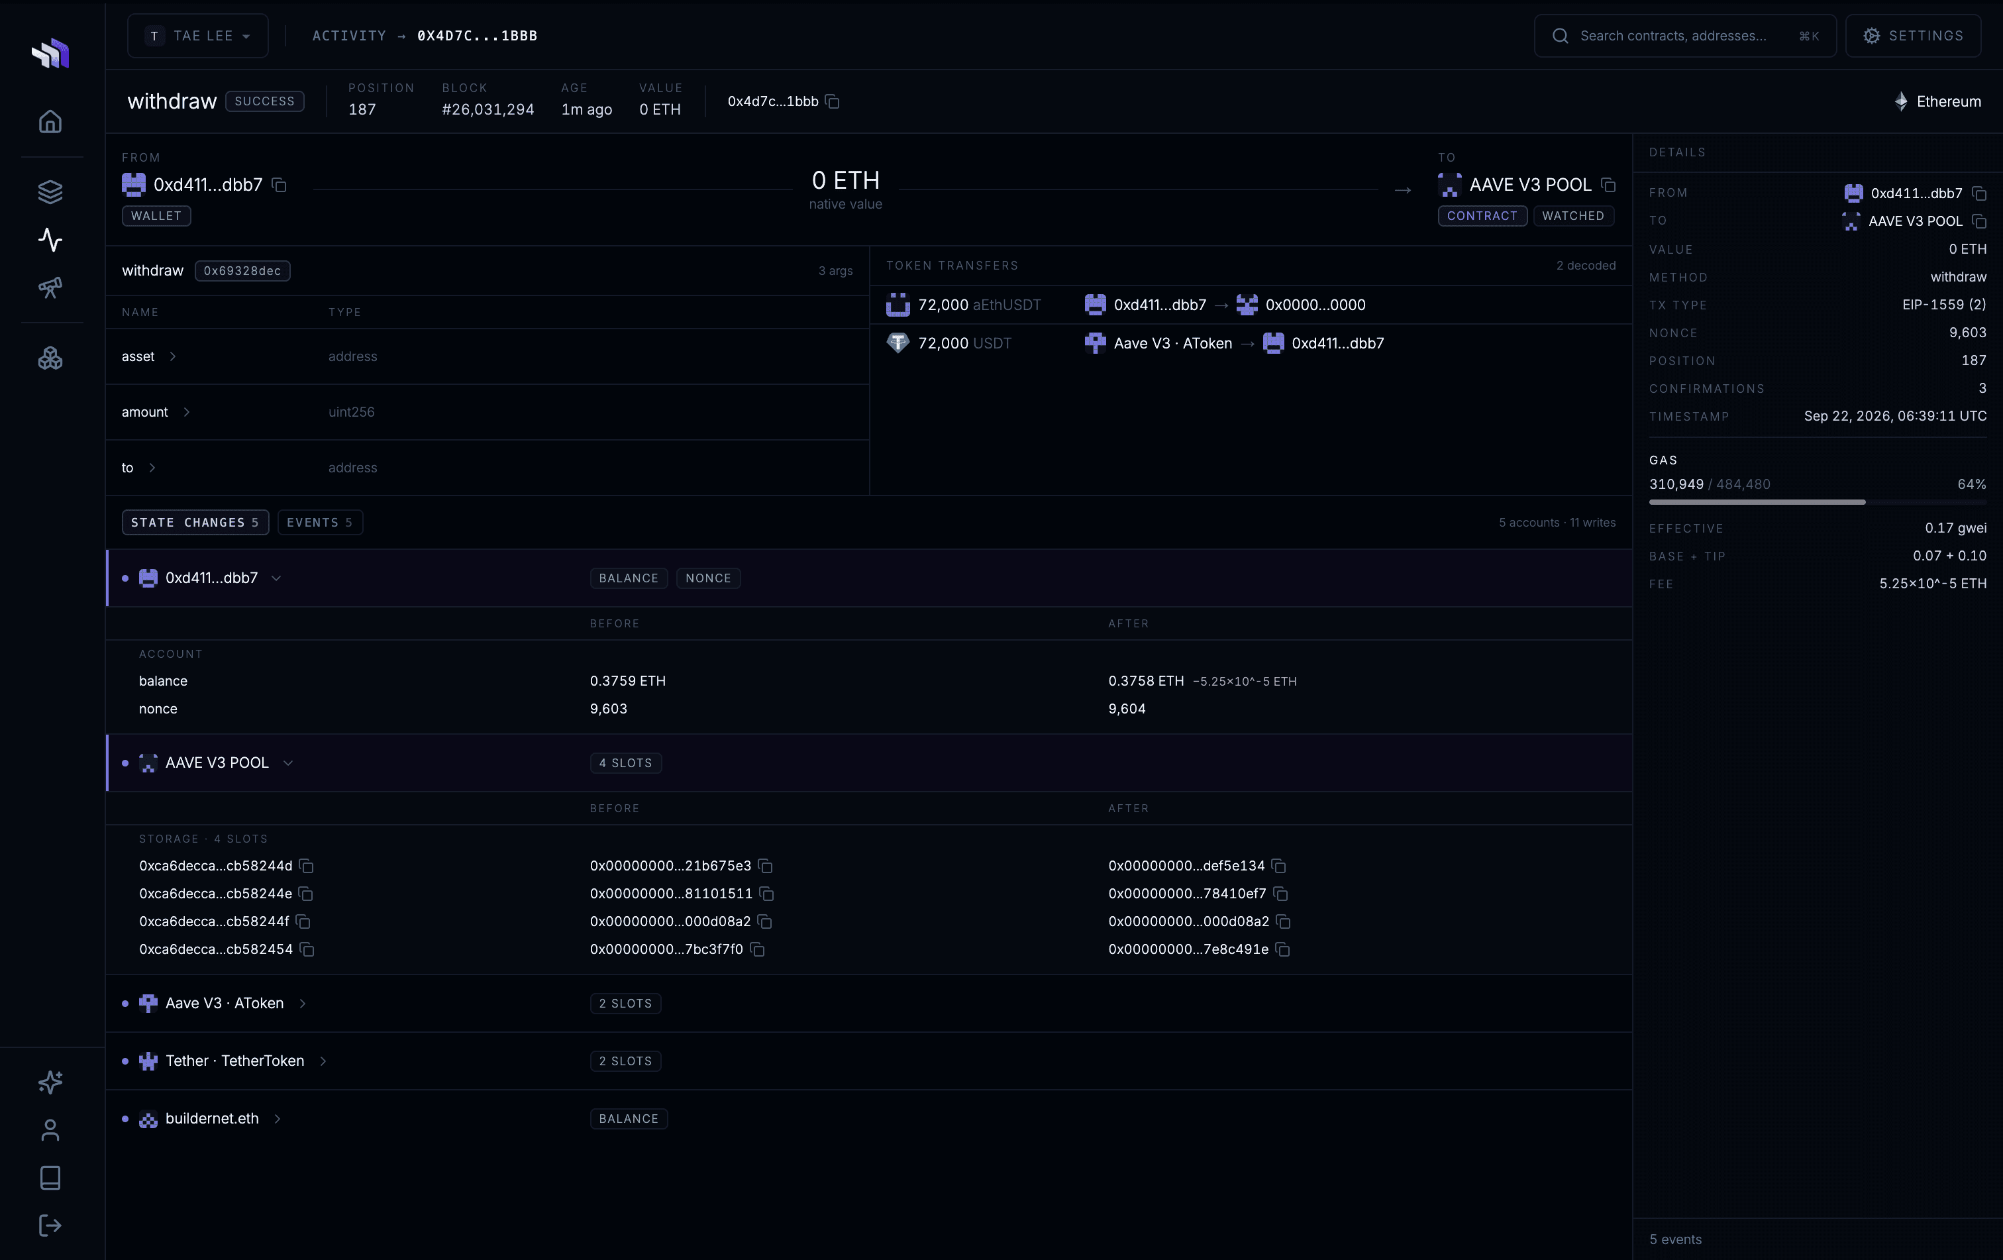Expand the to argument row
The image size is (2003, 1260).
click(152, 468)
